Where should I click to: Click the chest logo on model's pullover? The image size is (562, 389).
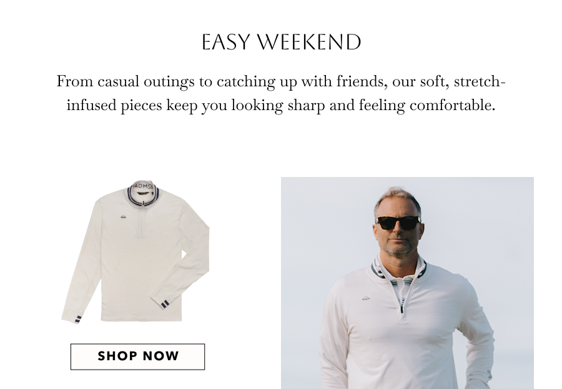click(x=365, y=298)
